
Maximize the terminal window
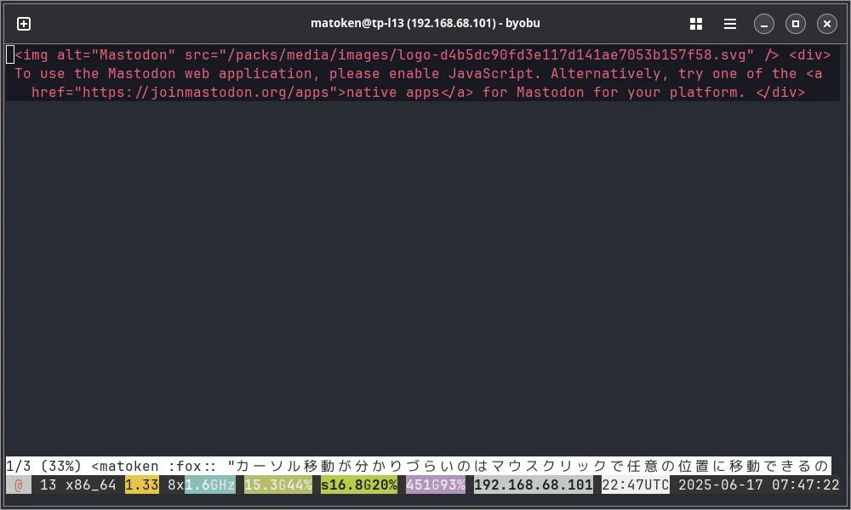[795, 24]
